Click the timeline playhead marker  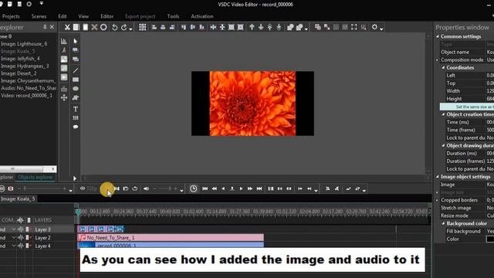[78, 212]
